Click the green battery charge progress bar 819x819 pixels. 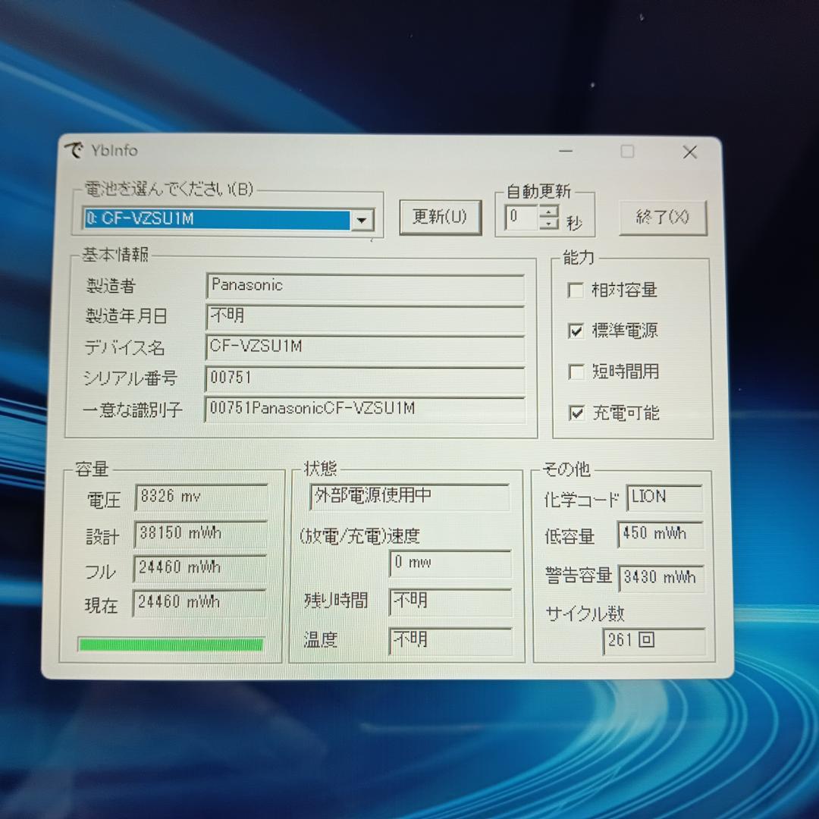pyautogui.click(x=171, y=644)
